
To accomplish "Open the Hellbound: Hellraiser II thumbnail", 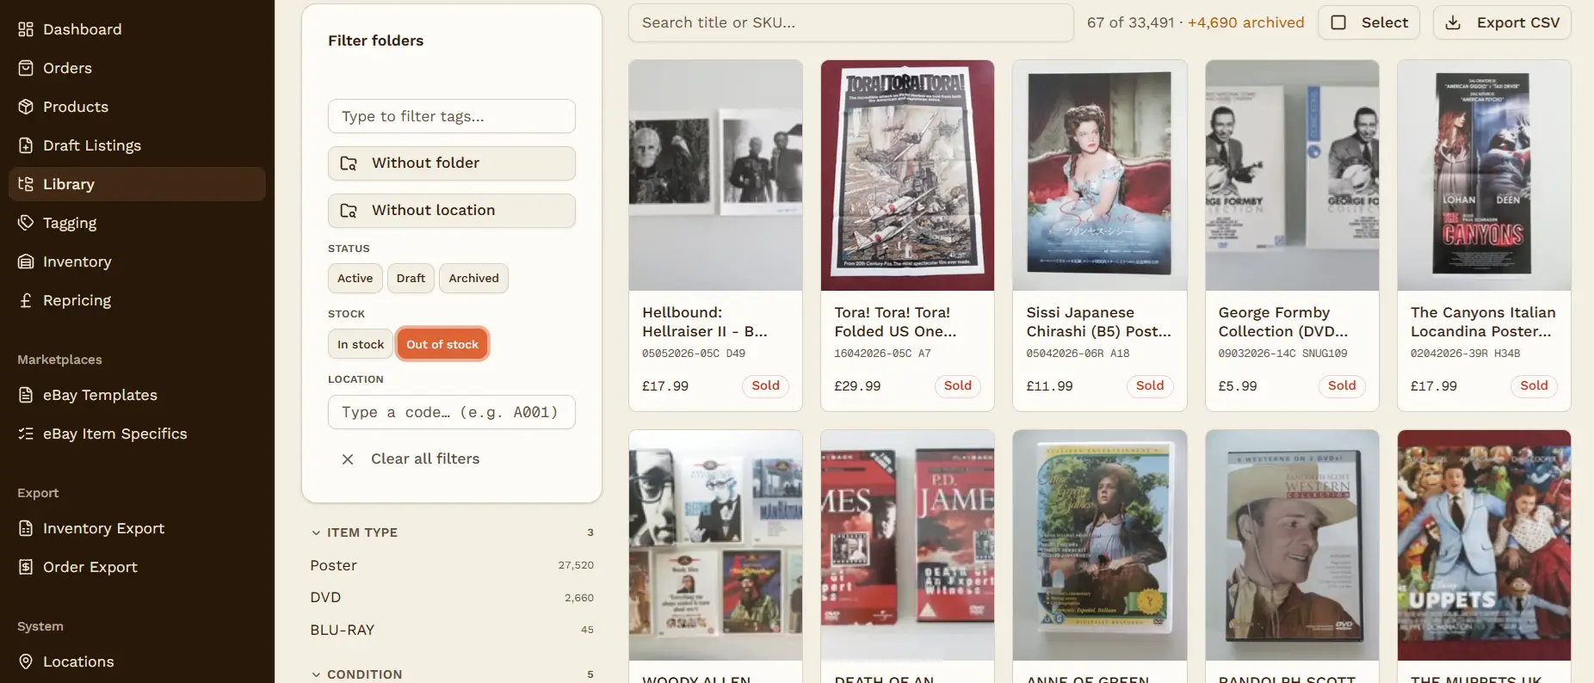I will tap(715, 175).
